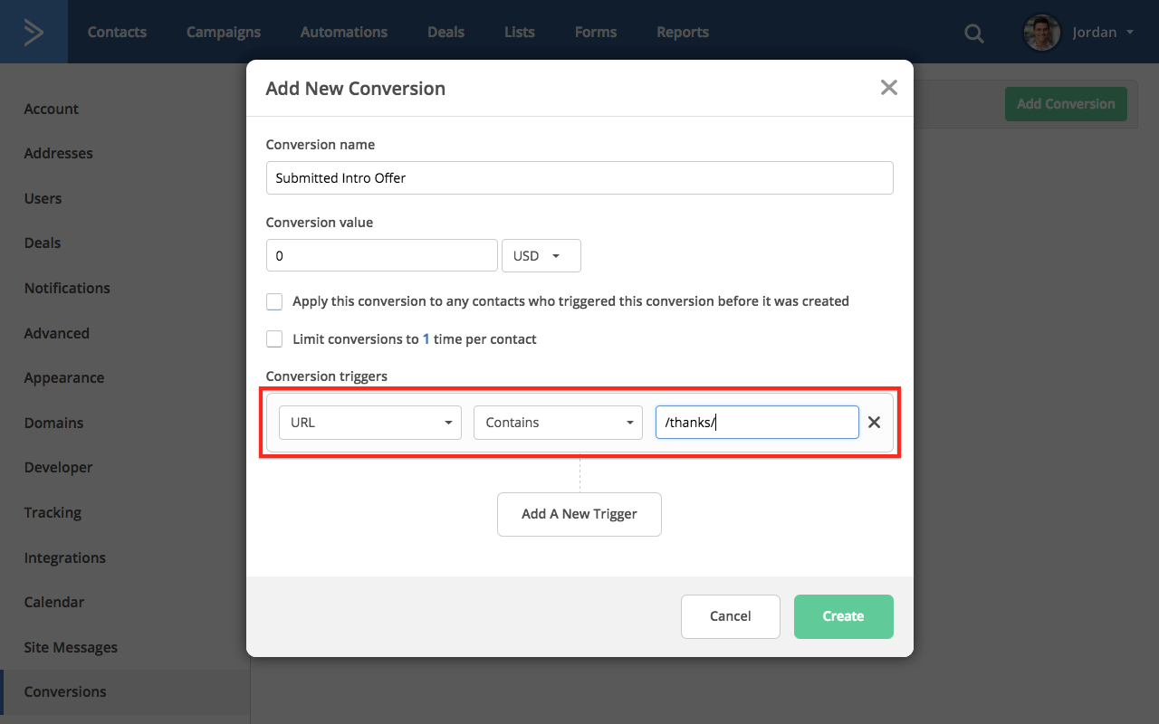Close the Add New Conversion dialog
1159x724 pixels.
(889, 88)
